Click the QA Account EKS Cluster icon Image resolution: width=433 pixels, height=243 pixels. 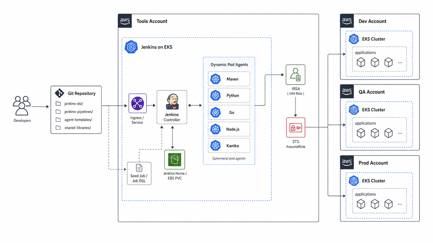tap(354, 110)
